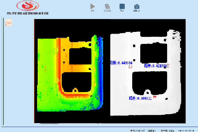Click the date and time in status bar

pyautogui.click(x=185, y=130)
